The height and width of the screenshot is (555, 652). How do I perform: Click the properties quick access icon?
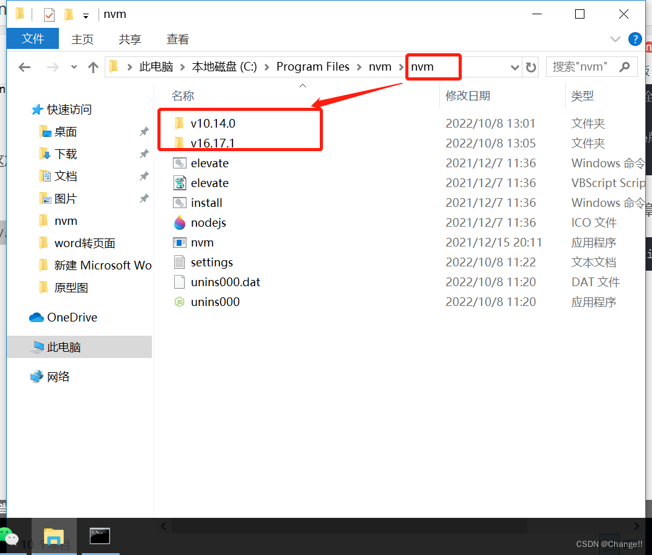tap(49, 15)
